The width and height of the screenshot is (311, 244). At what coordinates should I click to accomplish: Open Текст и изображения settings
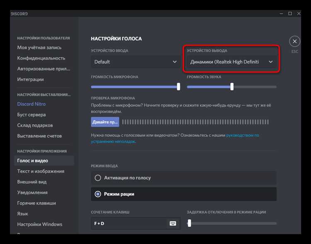(41, 171)
